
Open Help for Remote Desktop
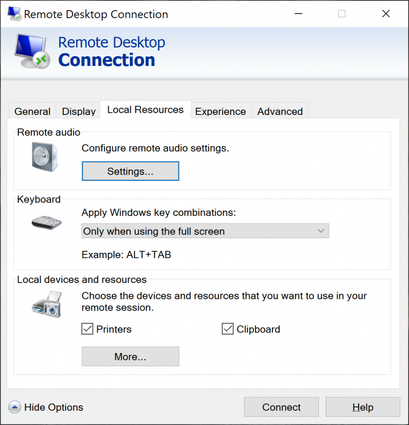[363, 407]
